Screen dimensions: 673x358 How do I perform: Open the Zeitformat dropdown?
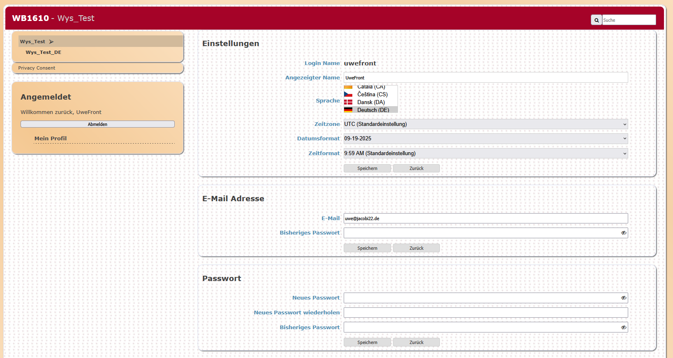(486, 153)
